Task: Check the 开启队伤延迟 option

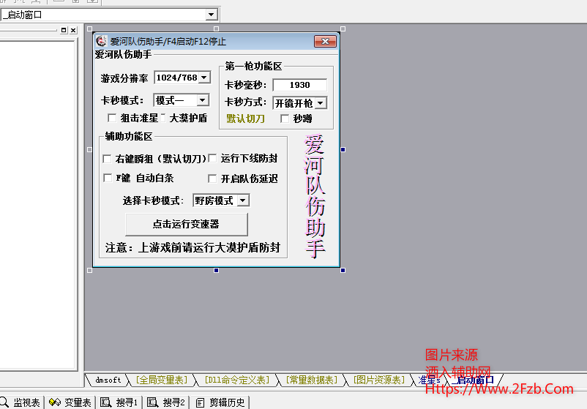Action: pyautogui.click(x=213, y=179)
